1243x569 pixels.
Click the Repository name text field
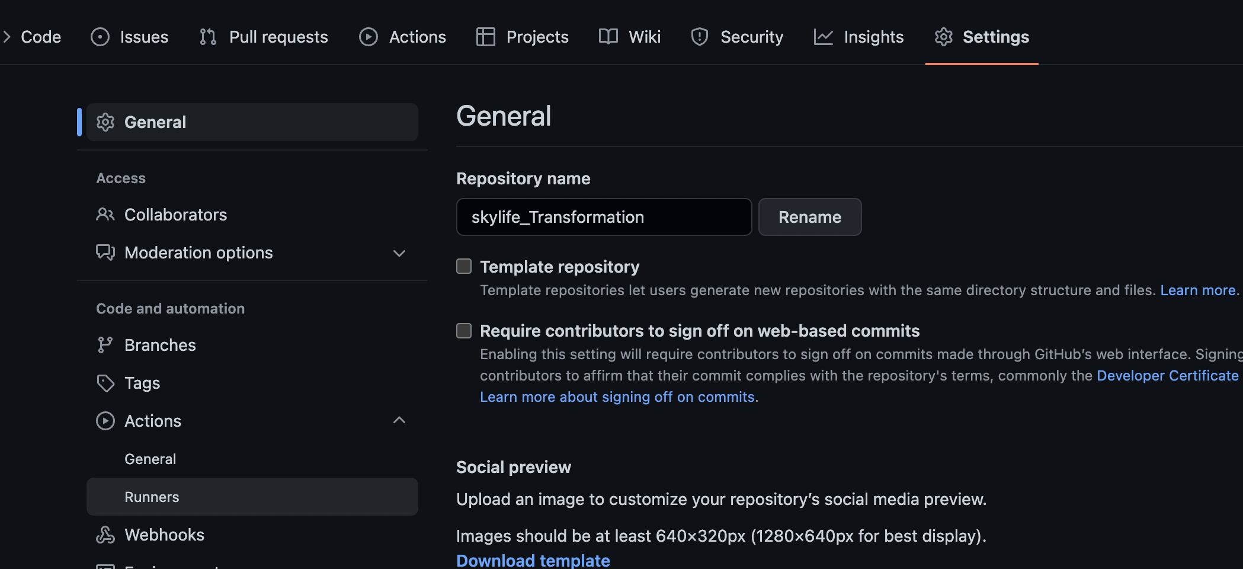[x=604, y=217]
